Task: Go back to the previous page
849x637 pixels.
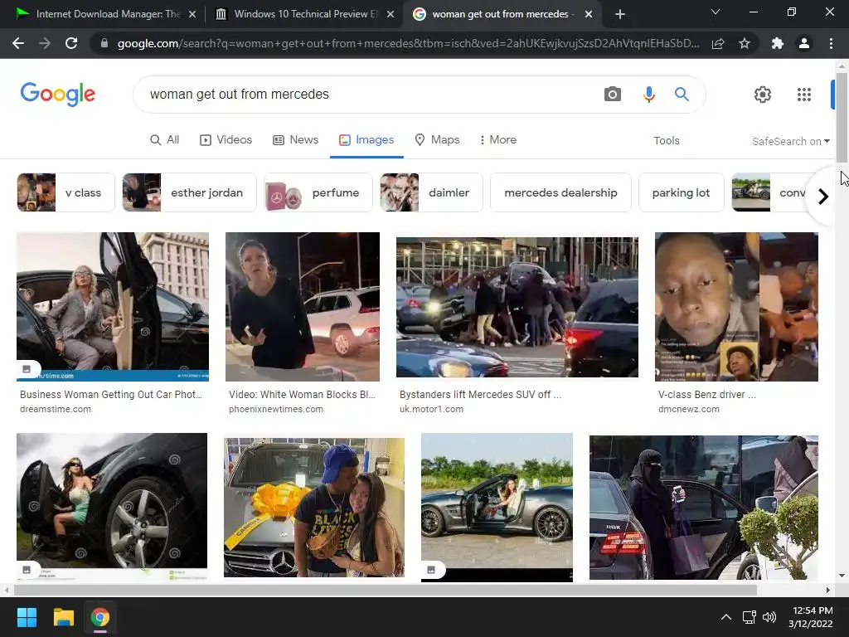Action: coord(18,43)
